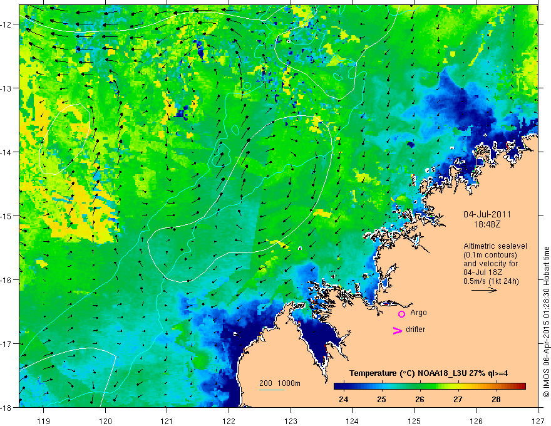Click longitude axis label 119
Image resolution: width=551 pixels, height=426 pixels.
(x=43, y=421)
